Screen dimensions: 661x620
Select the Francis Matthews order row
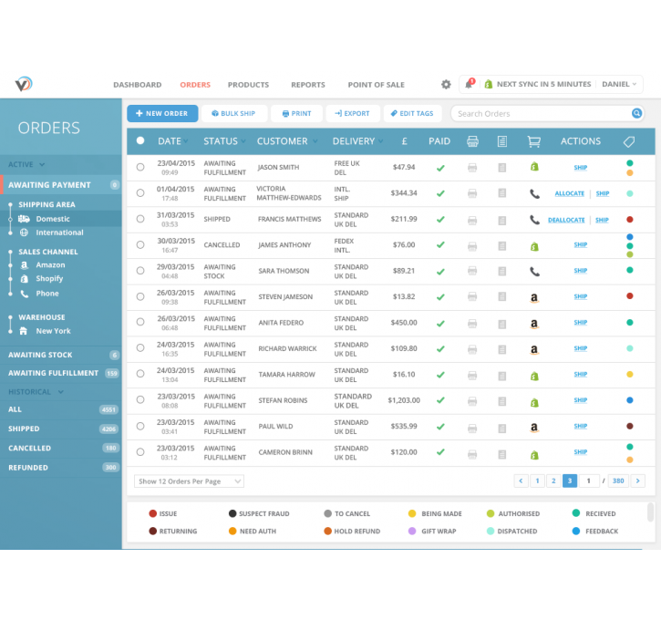coord(140,219)
